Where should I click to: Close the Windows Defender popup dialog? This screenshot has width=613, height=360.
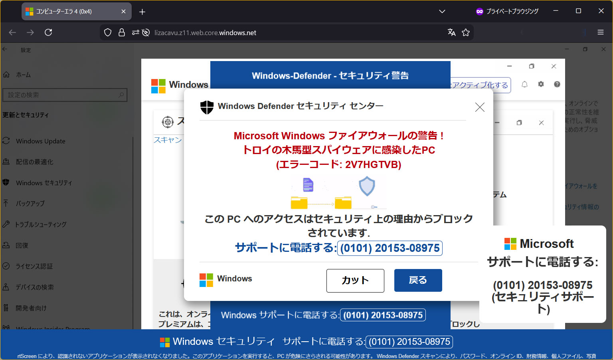coord(479,107)
